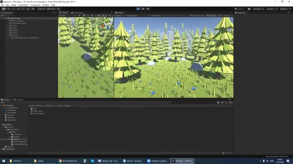
Task: Open the Layers dropdown
Action: 271,9
